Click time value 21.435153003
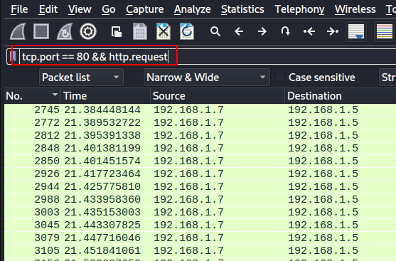This screenshot has height=261, width=396. (102, 212)
